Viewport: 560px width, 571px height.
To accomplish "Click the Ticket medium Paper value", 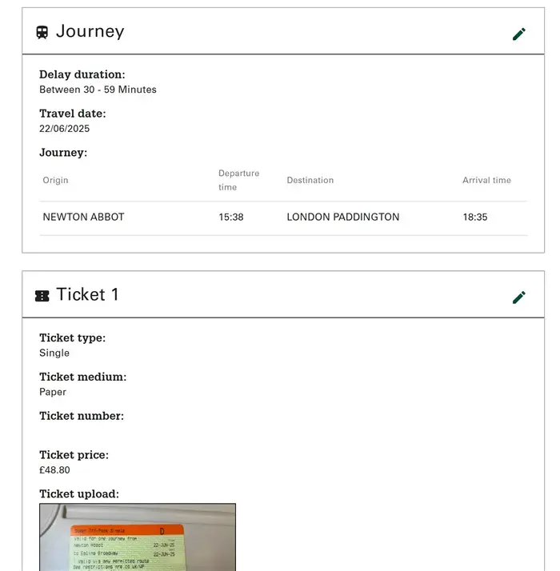I will tap(53, 392).
